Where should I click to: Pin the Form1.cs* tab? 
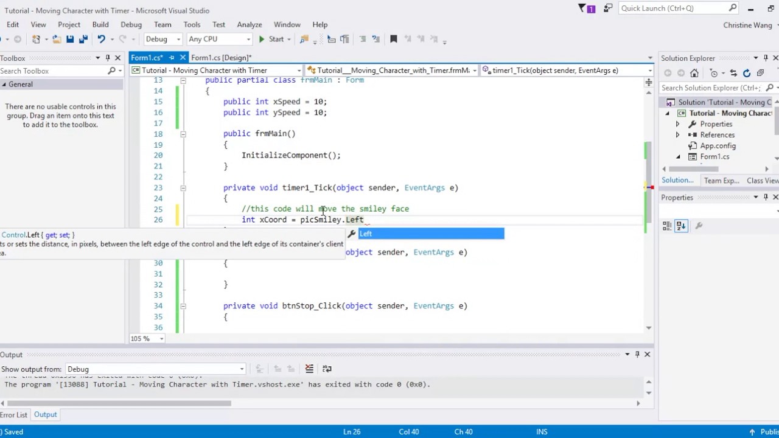[x=172, y=58]
